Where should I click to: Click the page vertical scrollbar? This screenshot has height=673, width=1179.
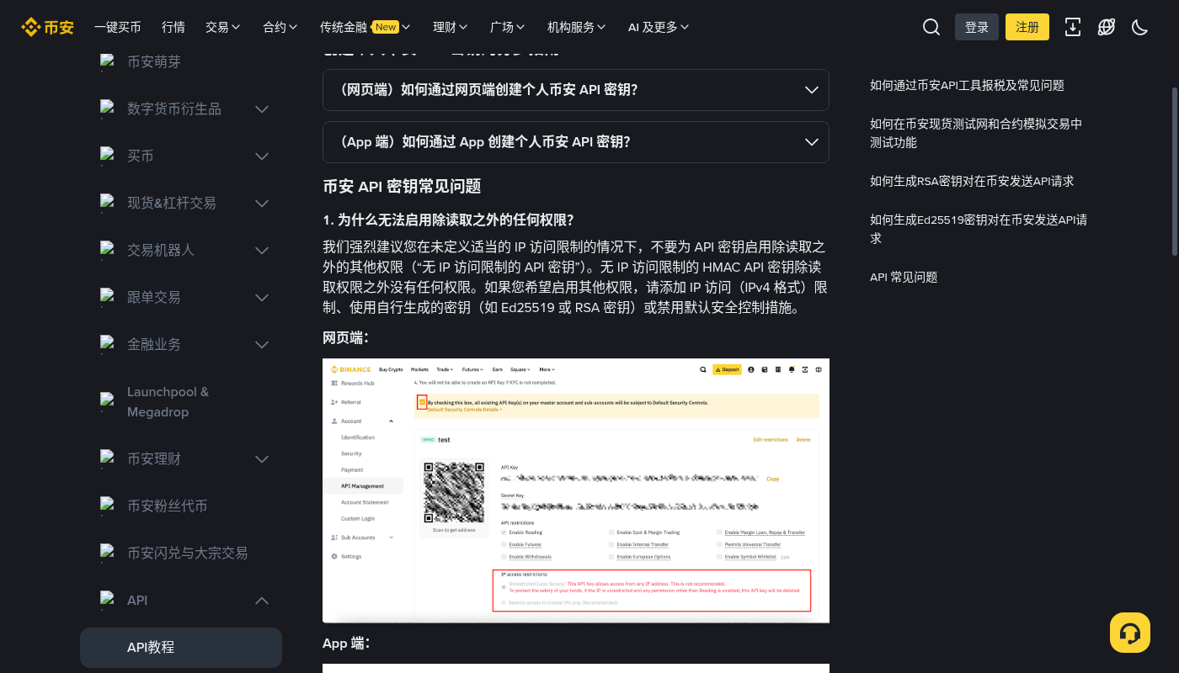1175,171
